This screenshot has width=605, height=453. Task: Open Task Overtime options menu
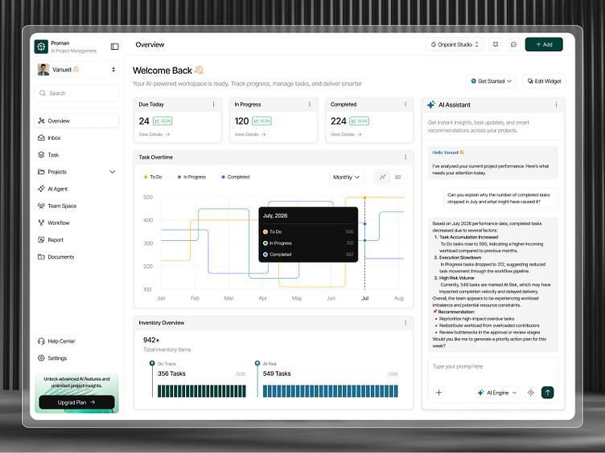[x=405, y=157]
